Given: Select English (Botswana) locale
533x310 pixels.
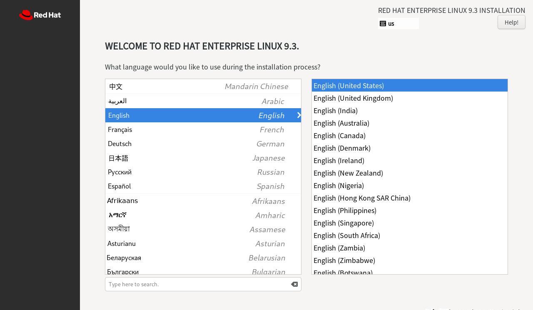Looking at the screenshot, I should pyautogui.click(x=410, y=270).
